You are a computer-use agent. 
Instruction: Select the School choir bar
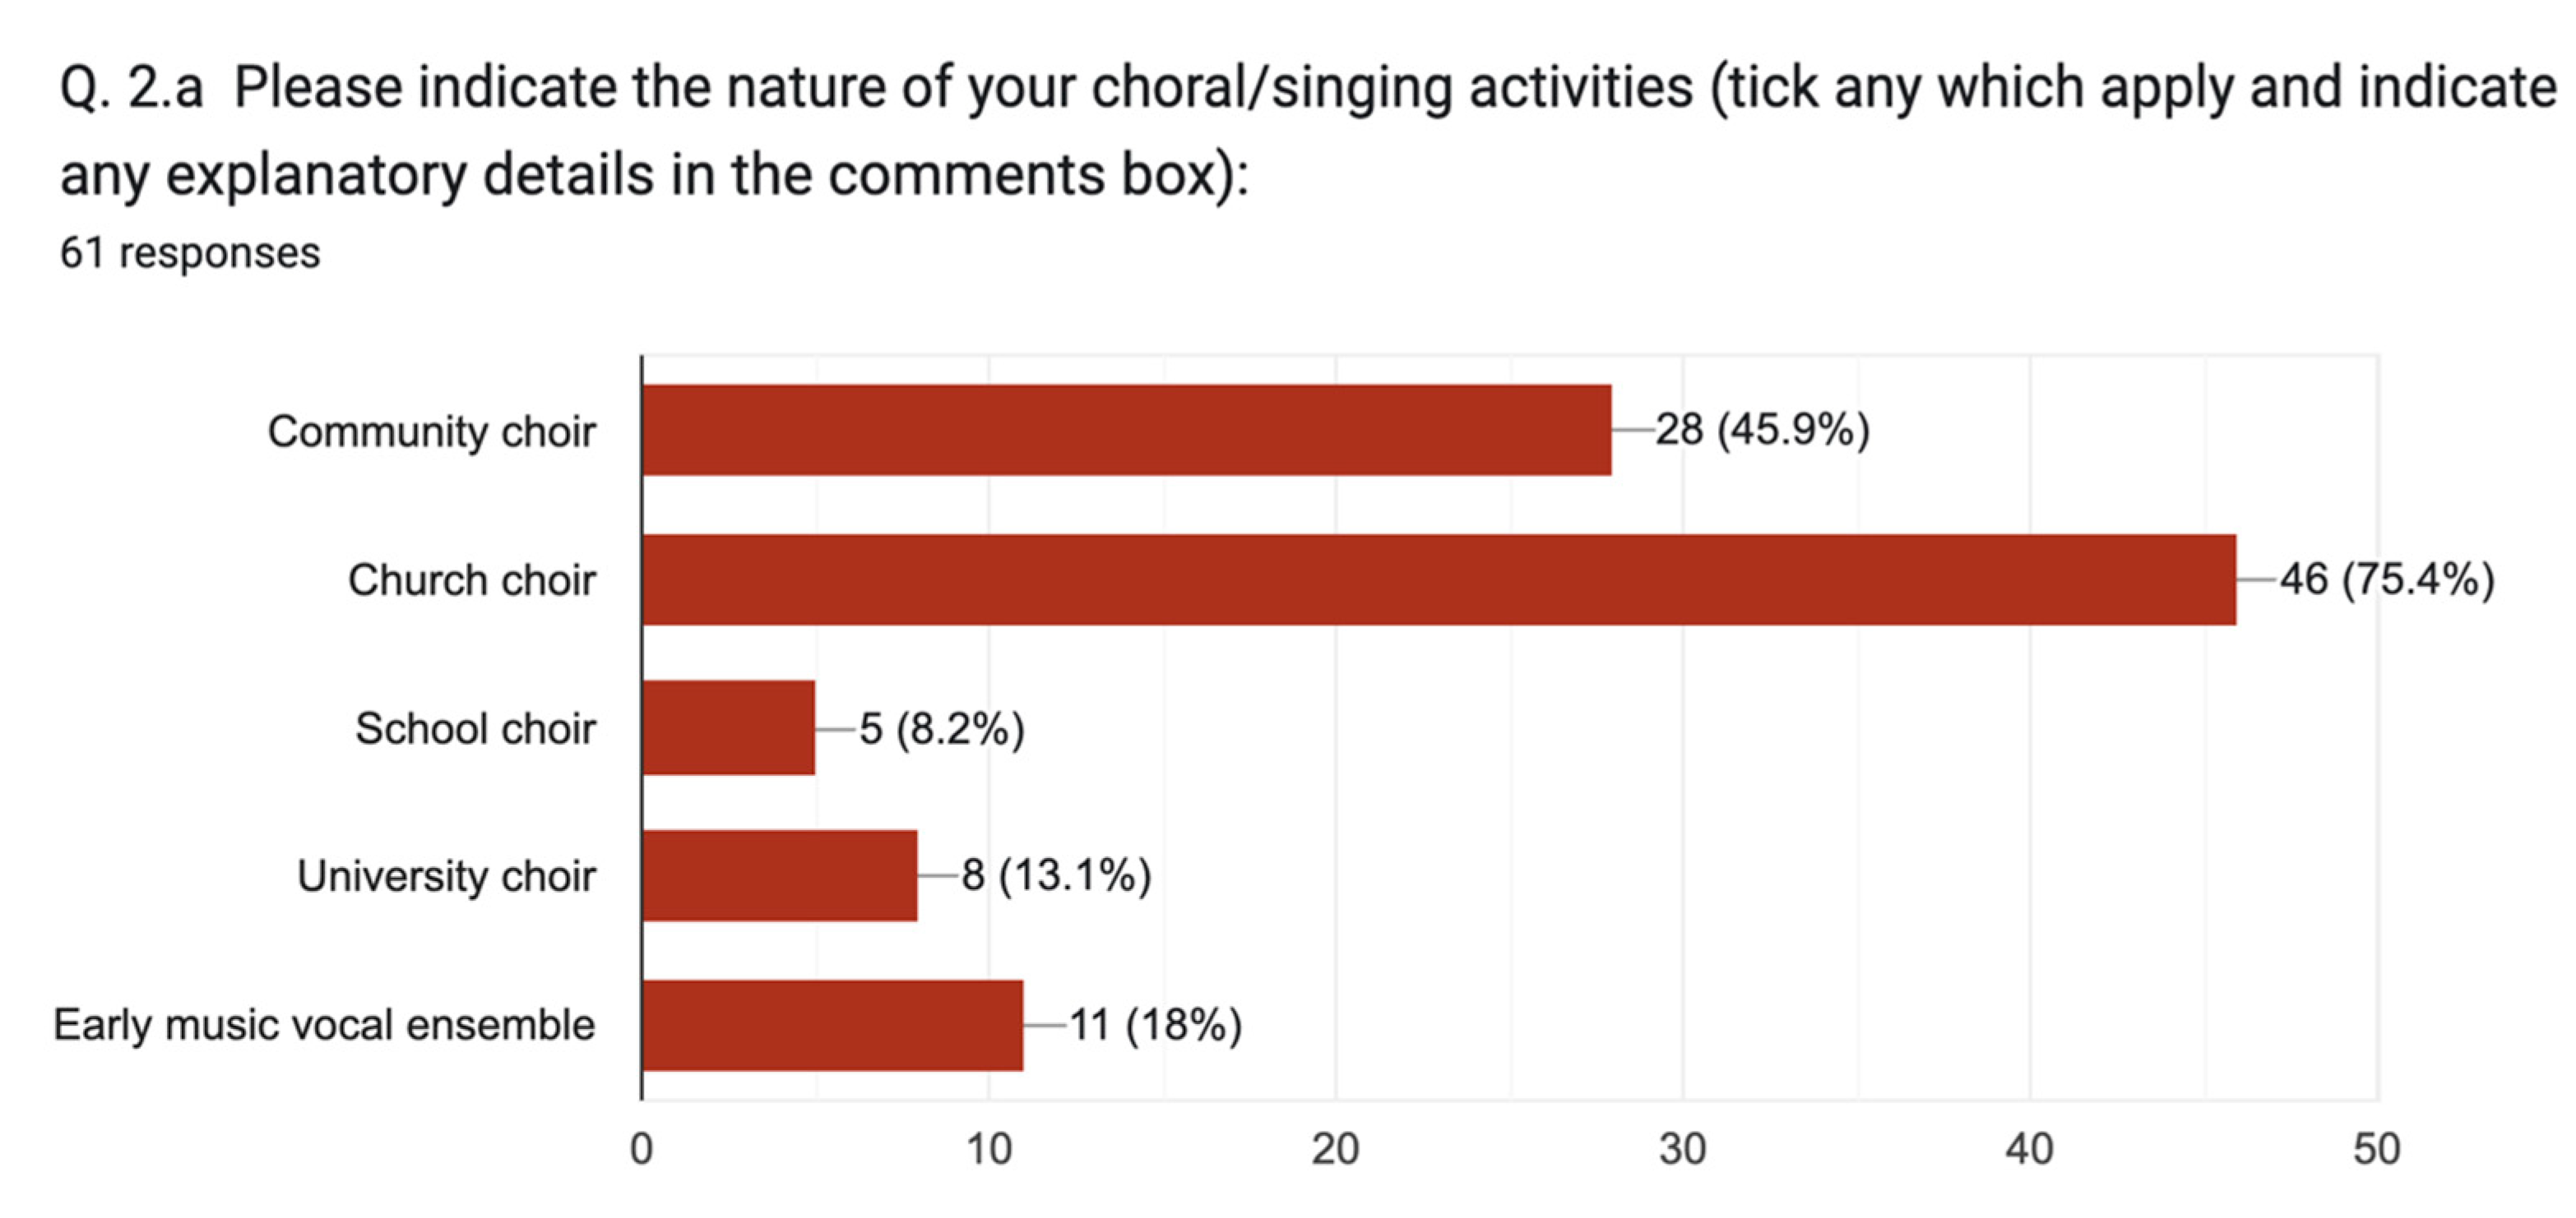[728, 727]
